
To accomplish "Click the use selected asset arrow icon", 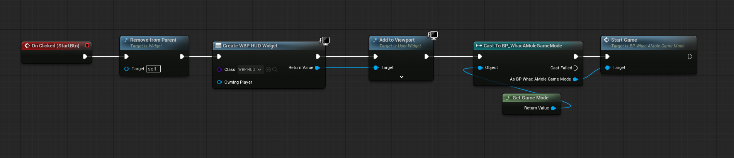I will tap(268, 70).
